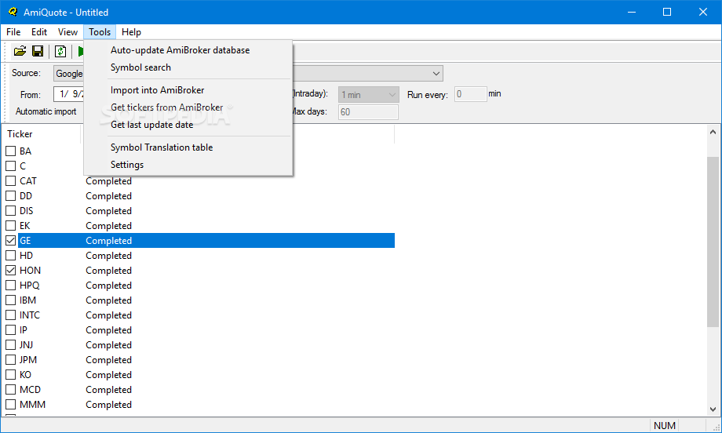The width and height of the screenshot is (722, 433).
Task: Open the File menu
Action: pyautogui.click(x=13, y=31)
